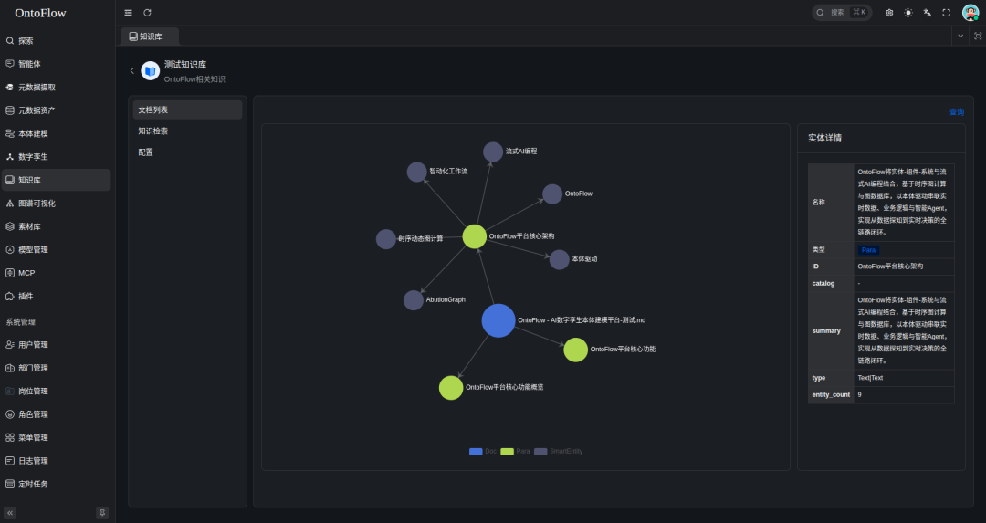
Task: Open 菜单管理 in the sidebar
Action: tap(57, 437)
